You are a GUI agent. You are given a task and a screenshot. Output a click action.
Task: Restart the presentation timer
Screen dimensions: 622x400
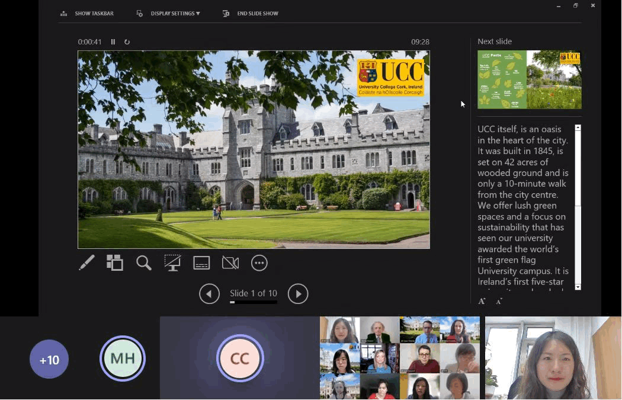(127, 42)
